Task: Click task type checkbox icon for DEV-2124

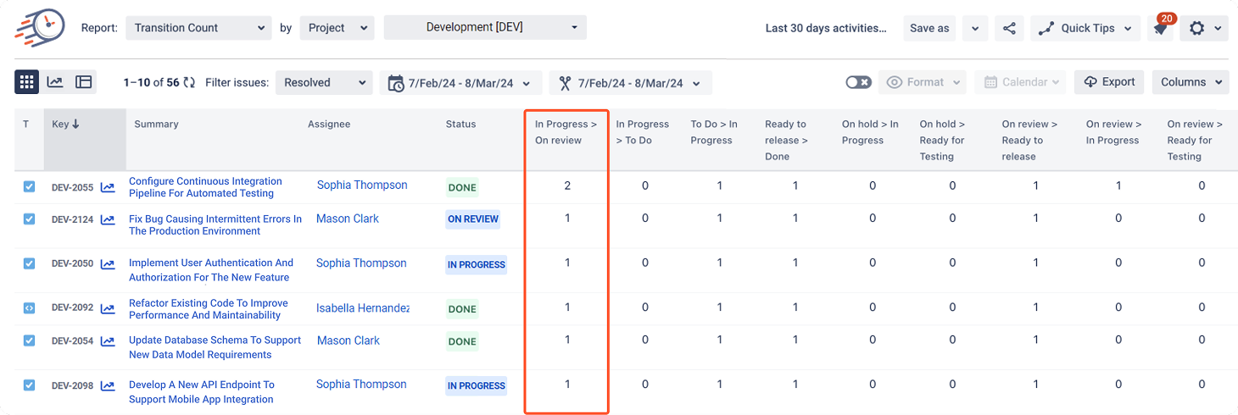Action: coord(29,219)
